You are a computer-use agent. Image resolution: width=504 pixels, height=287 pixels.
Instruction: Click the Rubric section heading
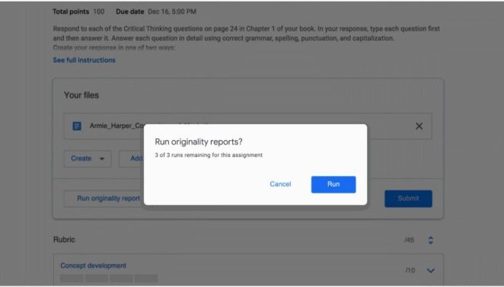click(64, 240)
